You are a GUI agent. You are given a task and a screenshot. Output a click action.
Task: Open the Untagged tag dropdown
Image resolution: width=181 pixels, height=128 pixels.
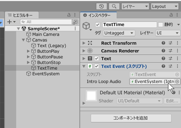(119, 33)
